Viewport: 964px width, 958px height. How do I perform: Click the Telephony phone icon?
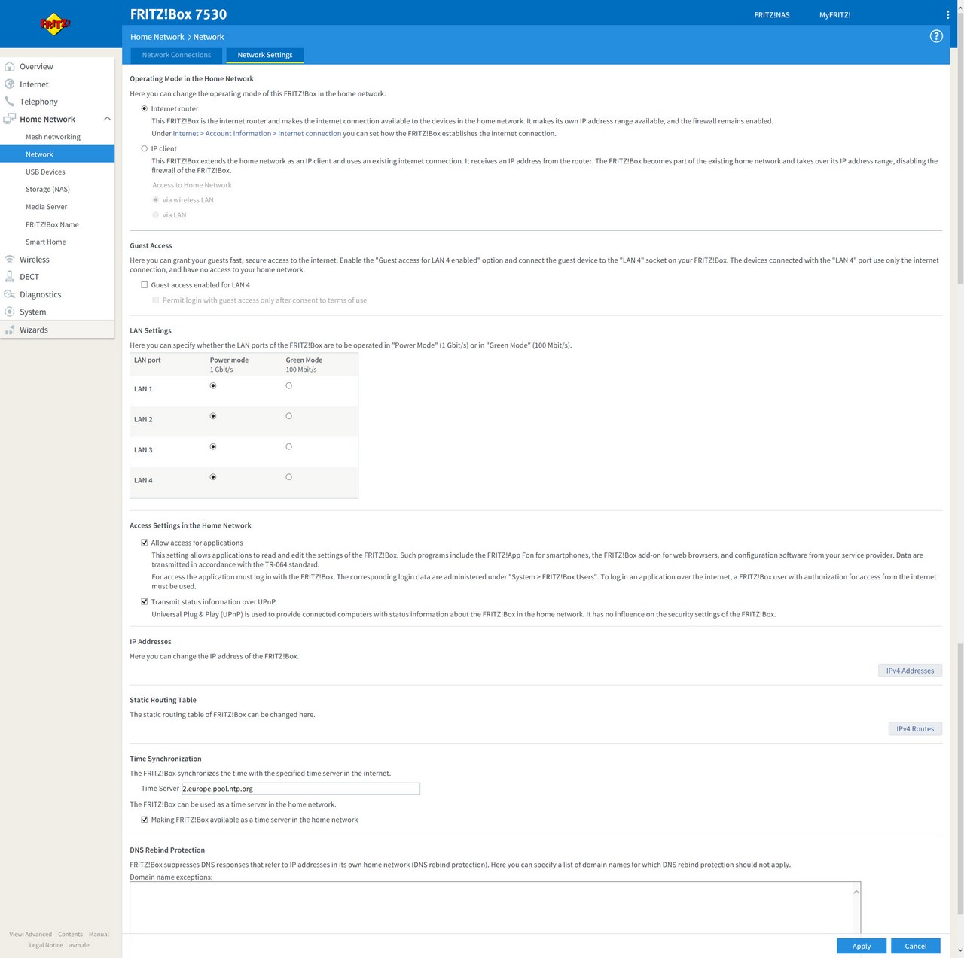click(x=10, y=102)
